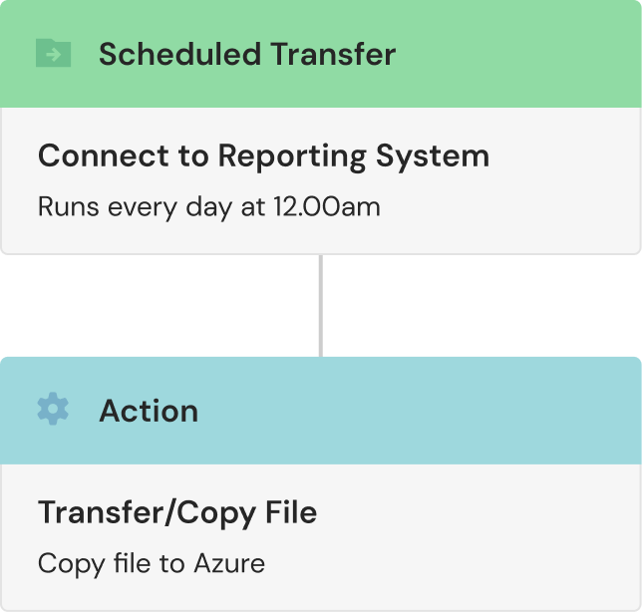Click the gear icon beside Action
The image size is (642, 612).
(x=53, y=410)
